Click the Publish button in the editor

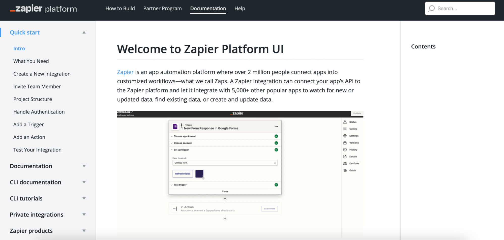pyautogui.click(x=357, y=113)
